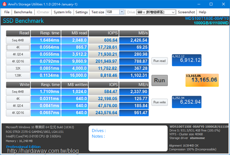Open the Help menu
This screenshot has height=155, width=230.
click(202, 12)
